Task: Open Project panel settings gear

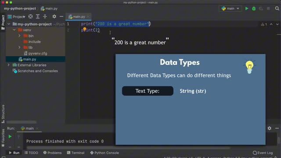Action: 54,17
